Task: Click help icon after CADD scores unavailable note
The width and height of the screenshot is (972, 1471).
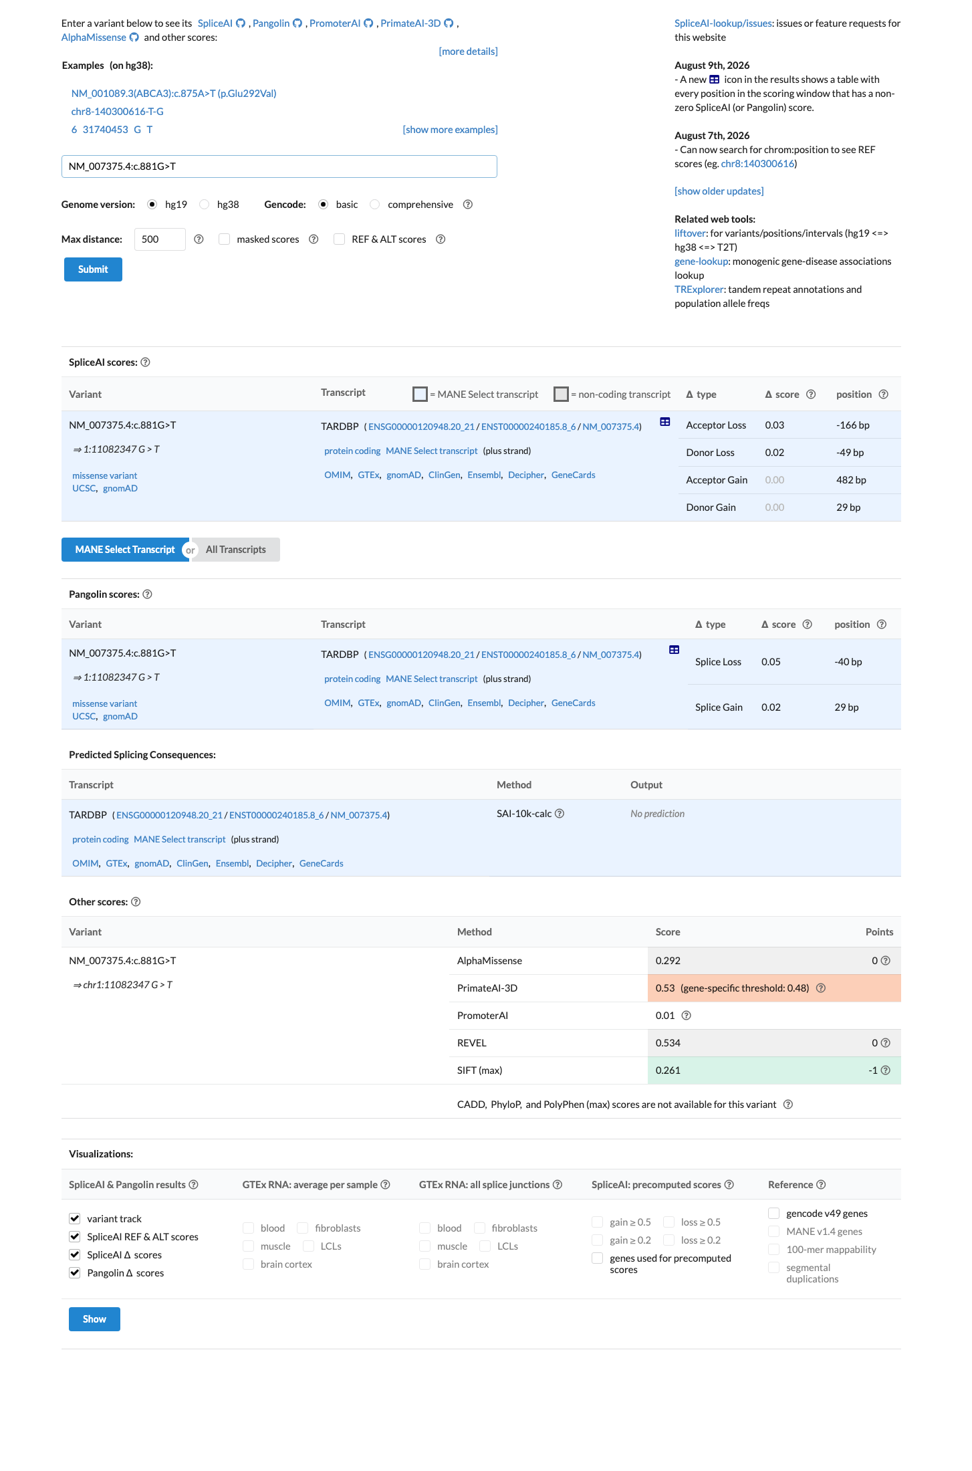Action: (788, 1105)
